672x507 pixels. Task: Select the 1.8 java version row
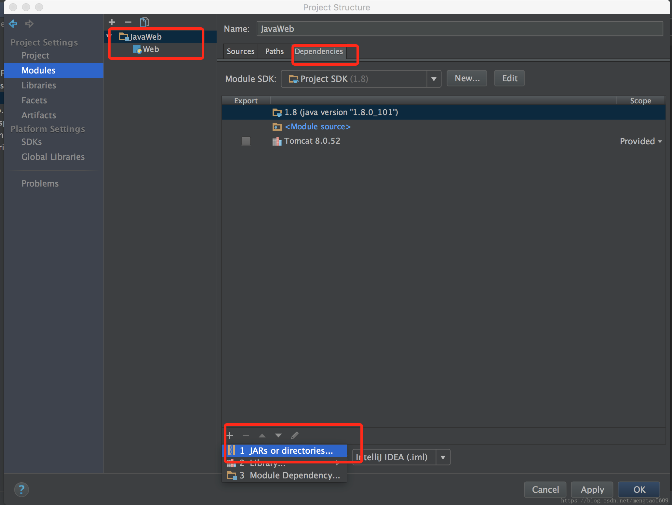pyautogui.click(x=444, y=112)
